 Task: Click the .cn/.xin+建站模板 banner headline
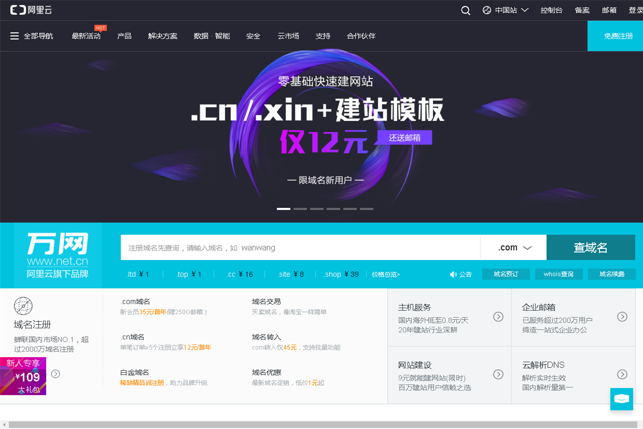(317, 110)
